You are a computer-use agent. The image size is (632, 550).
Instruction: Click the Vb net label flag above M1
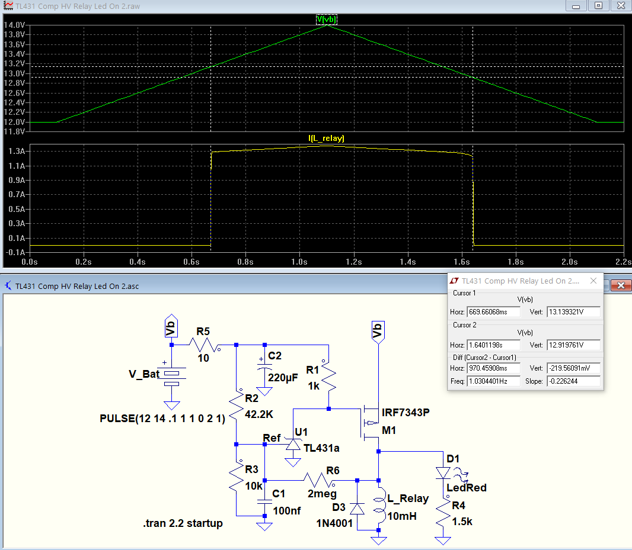pyautogui.click(x=378, y=332)
